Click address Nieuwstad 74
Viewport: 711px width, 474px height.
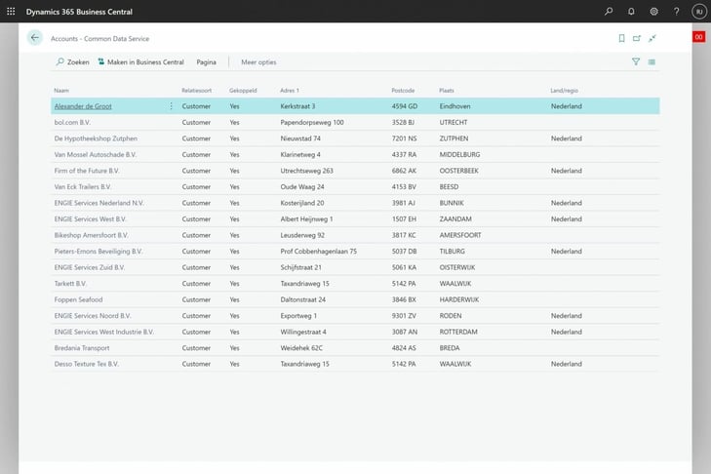300,138
